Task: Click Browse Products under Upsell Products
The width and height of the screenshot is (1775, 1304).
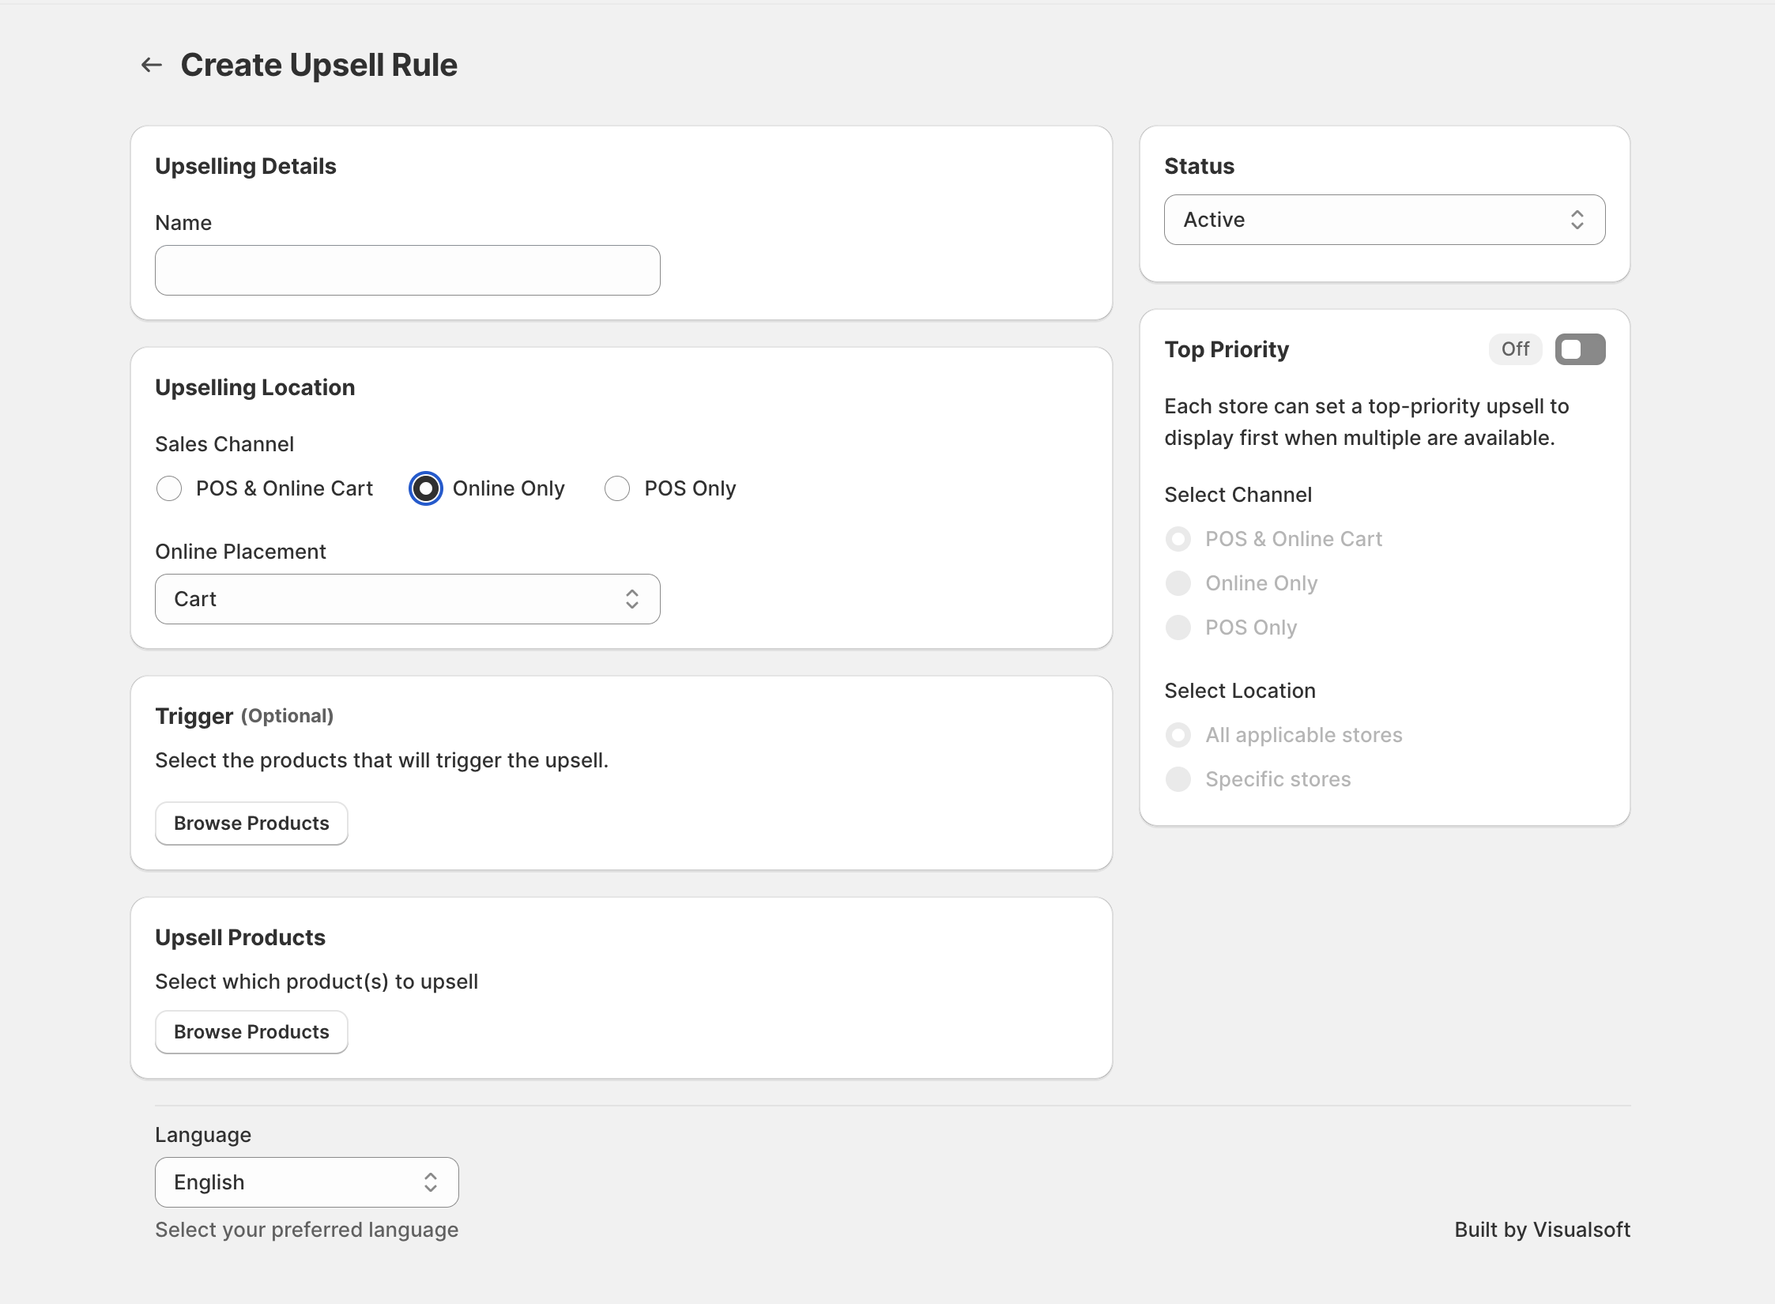Action: pos(251,1031)
